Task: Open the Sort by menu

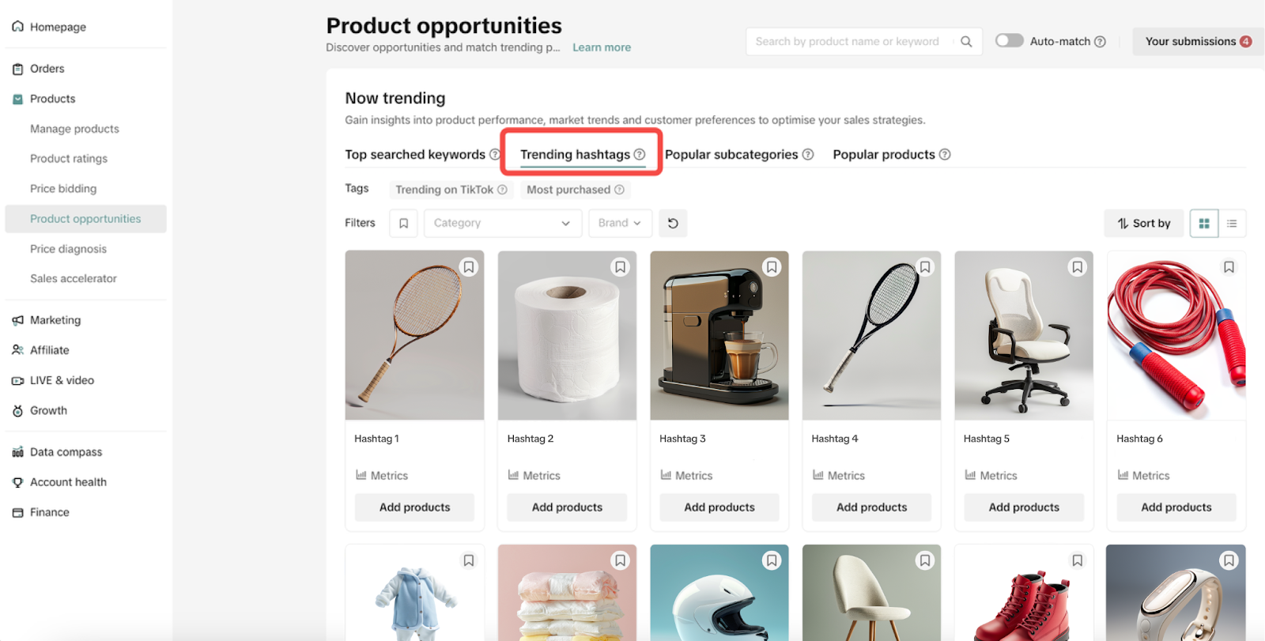Action: tap(1143, 223)
